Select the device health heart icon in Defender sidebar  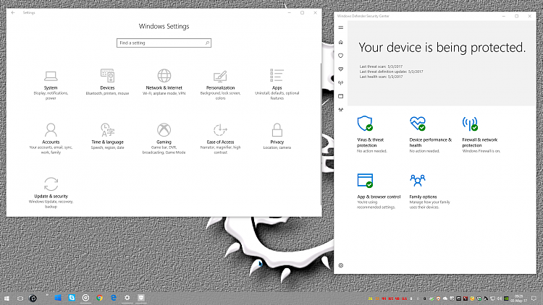pyautogui.click(x=341, y=69)
